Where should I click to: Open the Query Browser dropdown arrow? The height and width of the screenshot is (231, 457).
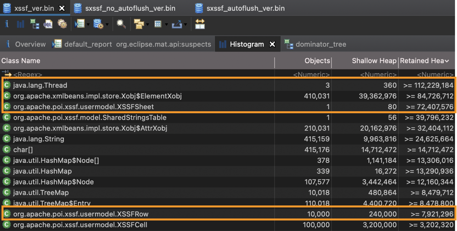tap(107, 25)
